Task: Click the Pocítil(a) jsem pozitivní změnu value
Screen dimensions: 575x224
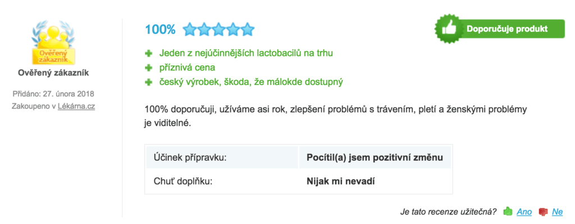Action: (375, 158)
